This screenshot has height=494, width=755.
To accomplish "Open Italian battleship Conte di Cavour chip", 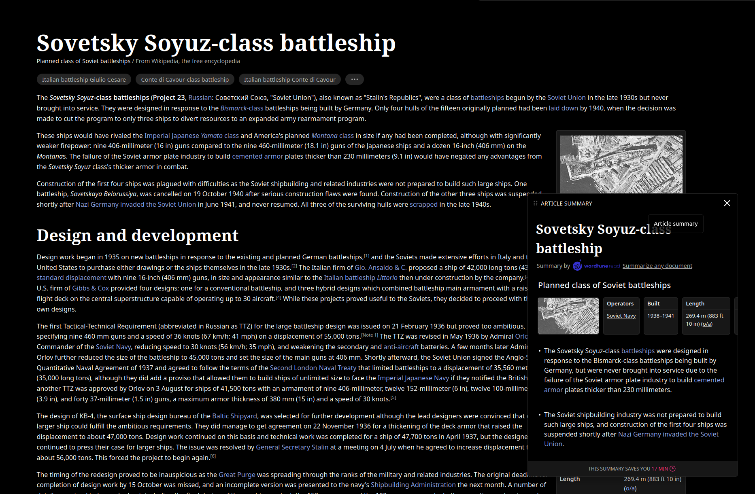I will [289, 79].
